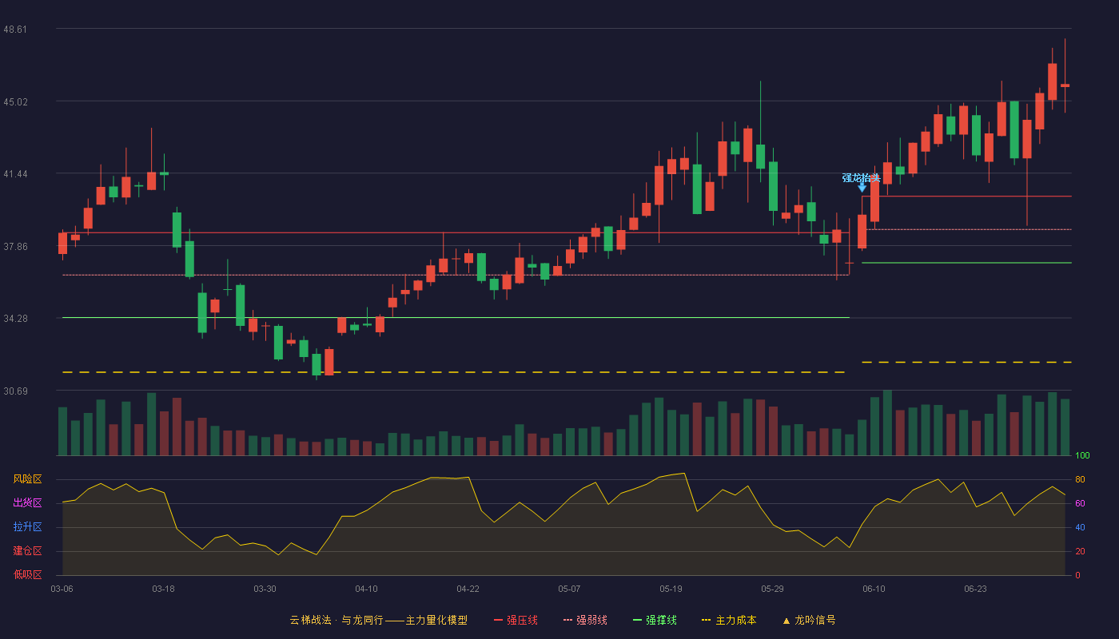The width and height of the screenshot is (1119, 639).
Task: Click the 34.28 price axis label
Action: pos(15,318)
